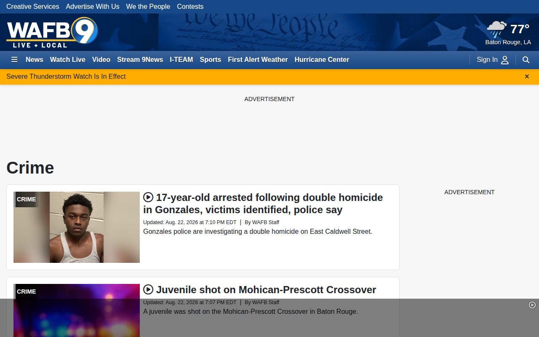The width and height of the screenshot is (539, 337).
Task: Open First Alert Weather
Action: (x=258, y=60)
